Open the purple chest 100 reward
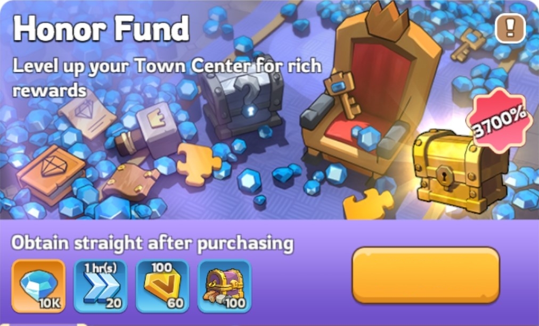 tap(224, 286)
